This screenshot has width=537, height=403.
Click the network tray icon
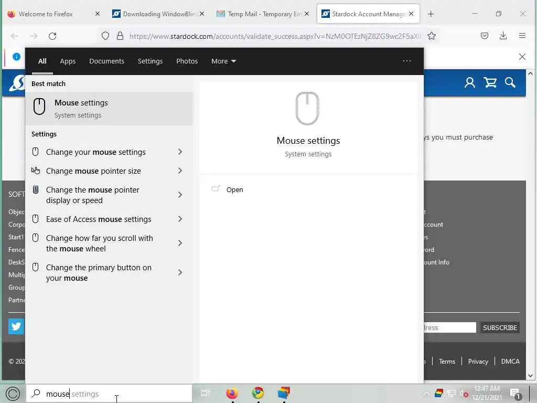click(452, 394)
